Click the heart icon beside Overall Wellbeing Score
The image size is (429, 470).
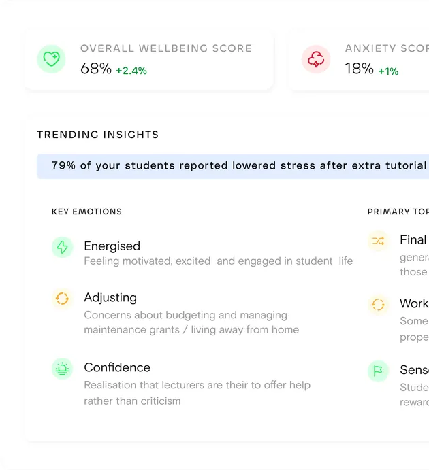(51, 59)
